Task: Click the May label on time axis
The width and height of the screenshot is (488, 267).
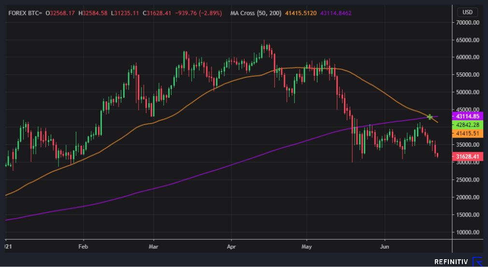Action: (307, 247)
